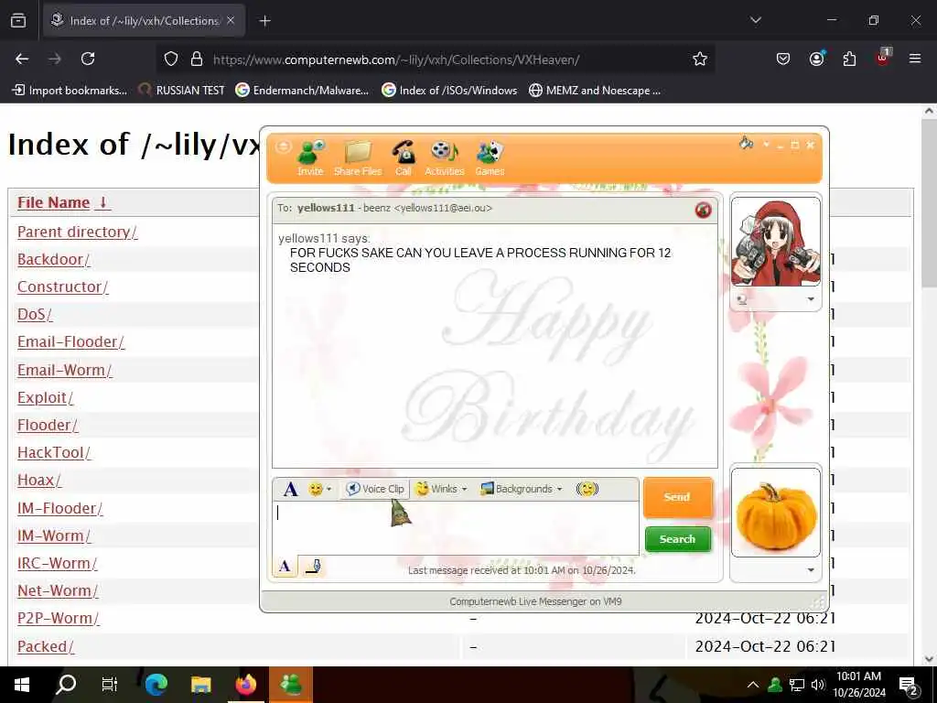Expand the contact avatar options arrow
Viewport: 937px width, 703px height.
click(x=811, y=299)
